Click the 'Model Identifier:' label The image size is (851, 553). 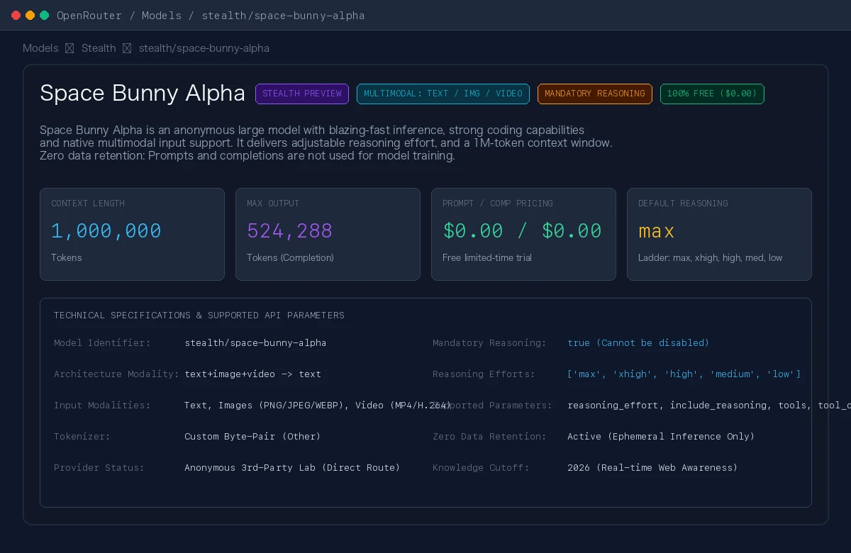coord(102,342)
